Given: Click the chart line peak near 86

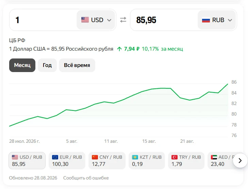Looking at the screenshot, I should click(228, 84).
